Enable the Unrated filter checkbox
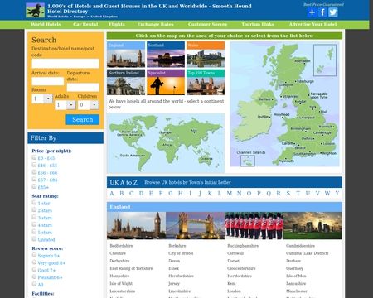Screen dimensions: 373x298 pos(34,238)
